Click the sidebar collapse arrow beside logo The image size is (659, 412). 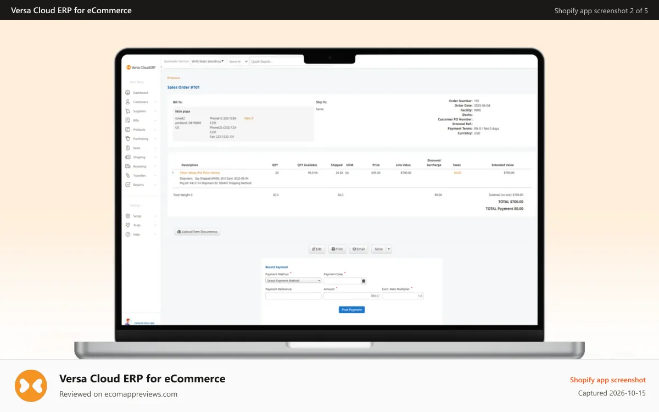click(x=161, y=68)
